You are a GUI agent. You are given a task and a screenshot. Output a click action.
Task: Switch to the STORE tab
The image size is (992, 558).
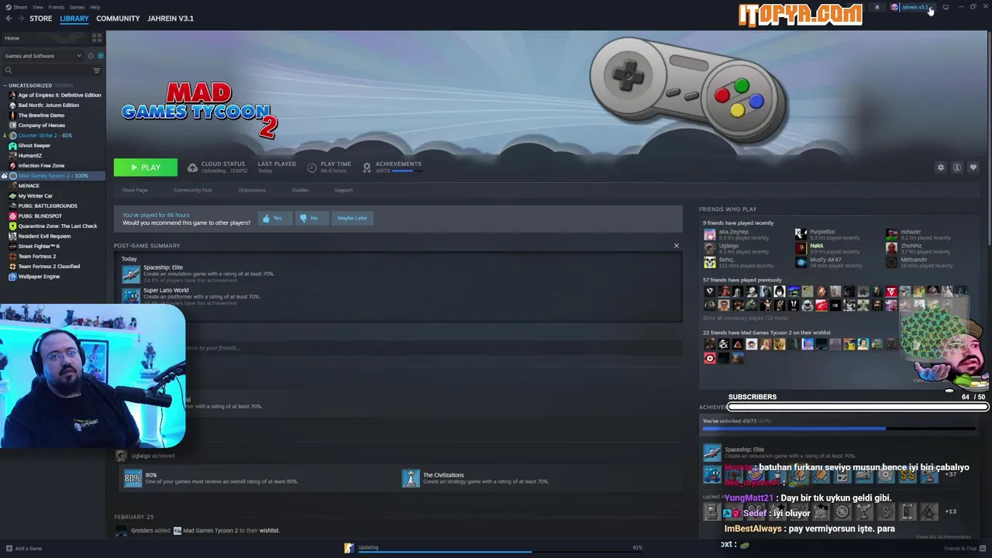tap(40, 18)
